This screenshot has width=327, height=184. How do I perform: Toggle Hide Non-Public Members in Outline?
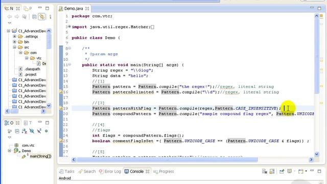click(46, 131)
